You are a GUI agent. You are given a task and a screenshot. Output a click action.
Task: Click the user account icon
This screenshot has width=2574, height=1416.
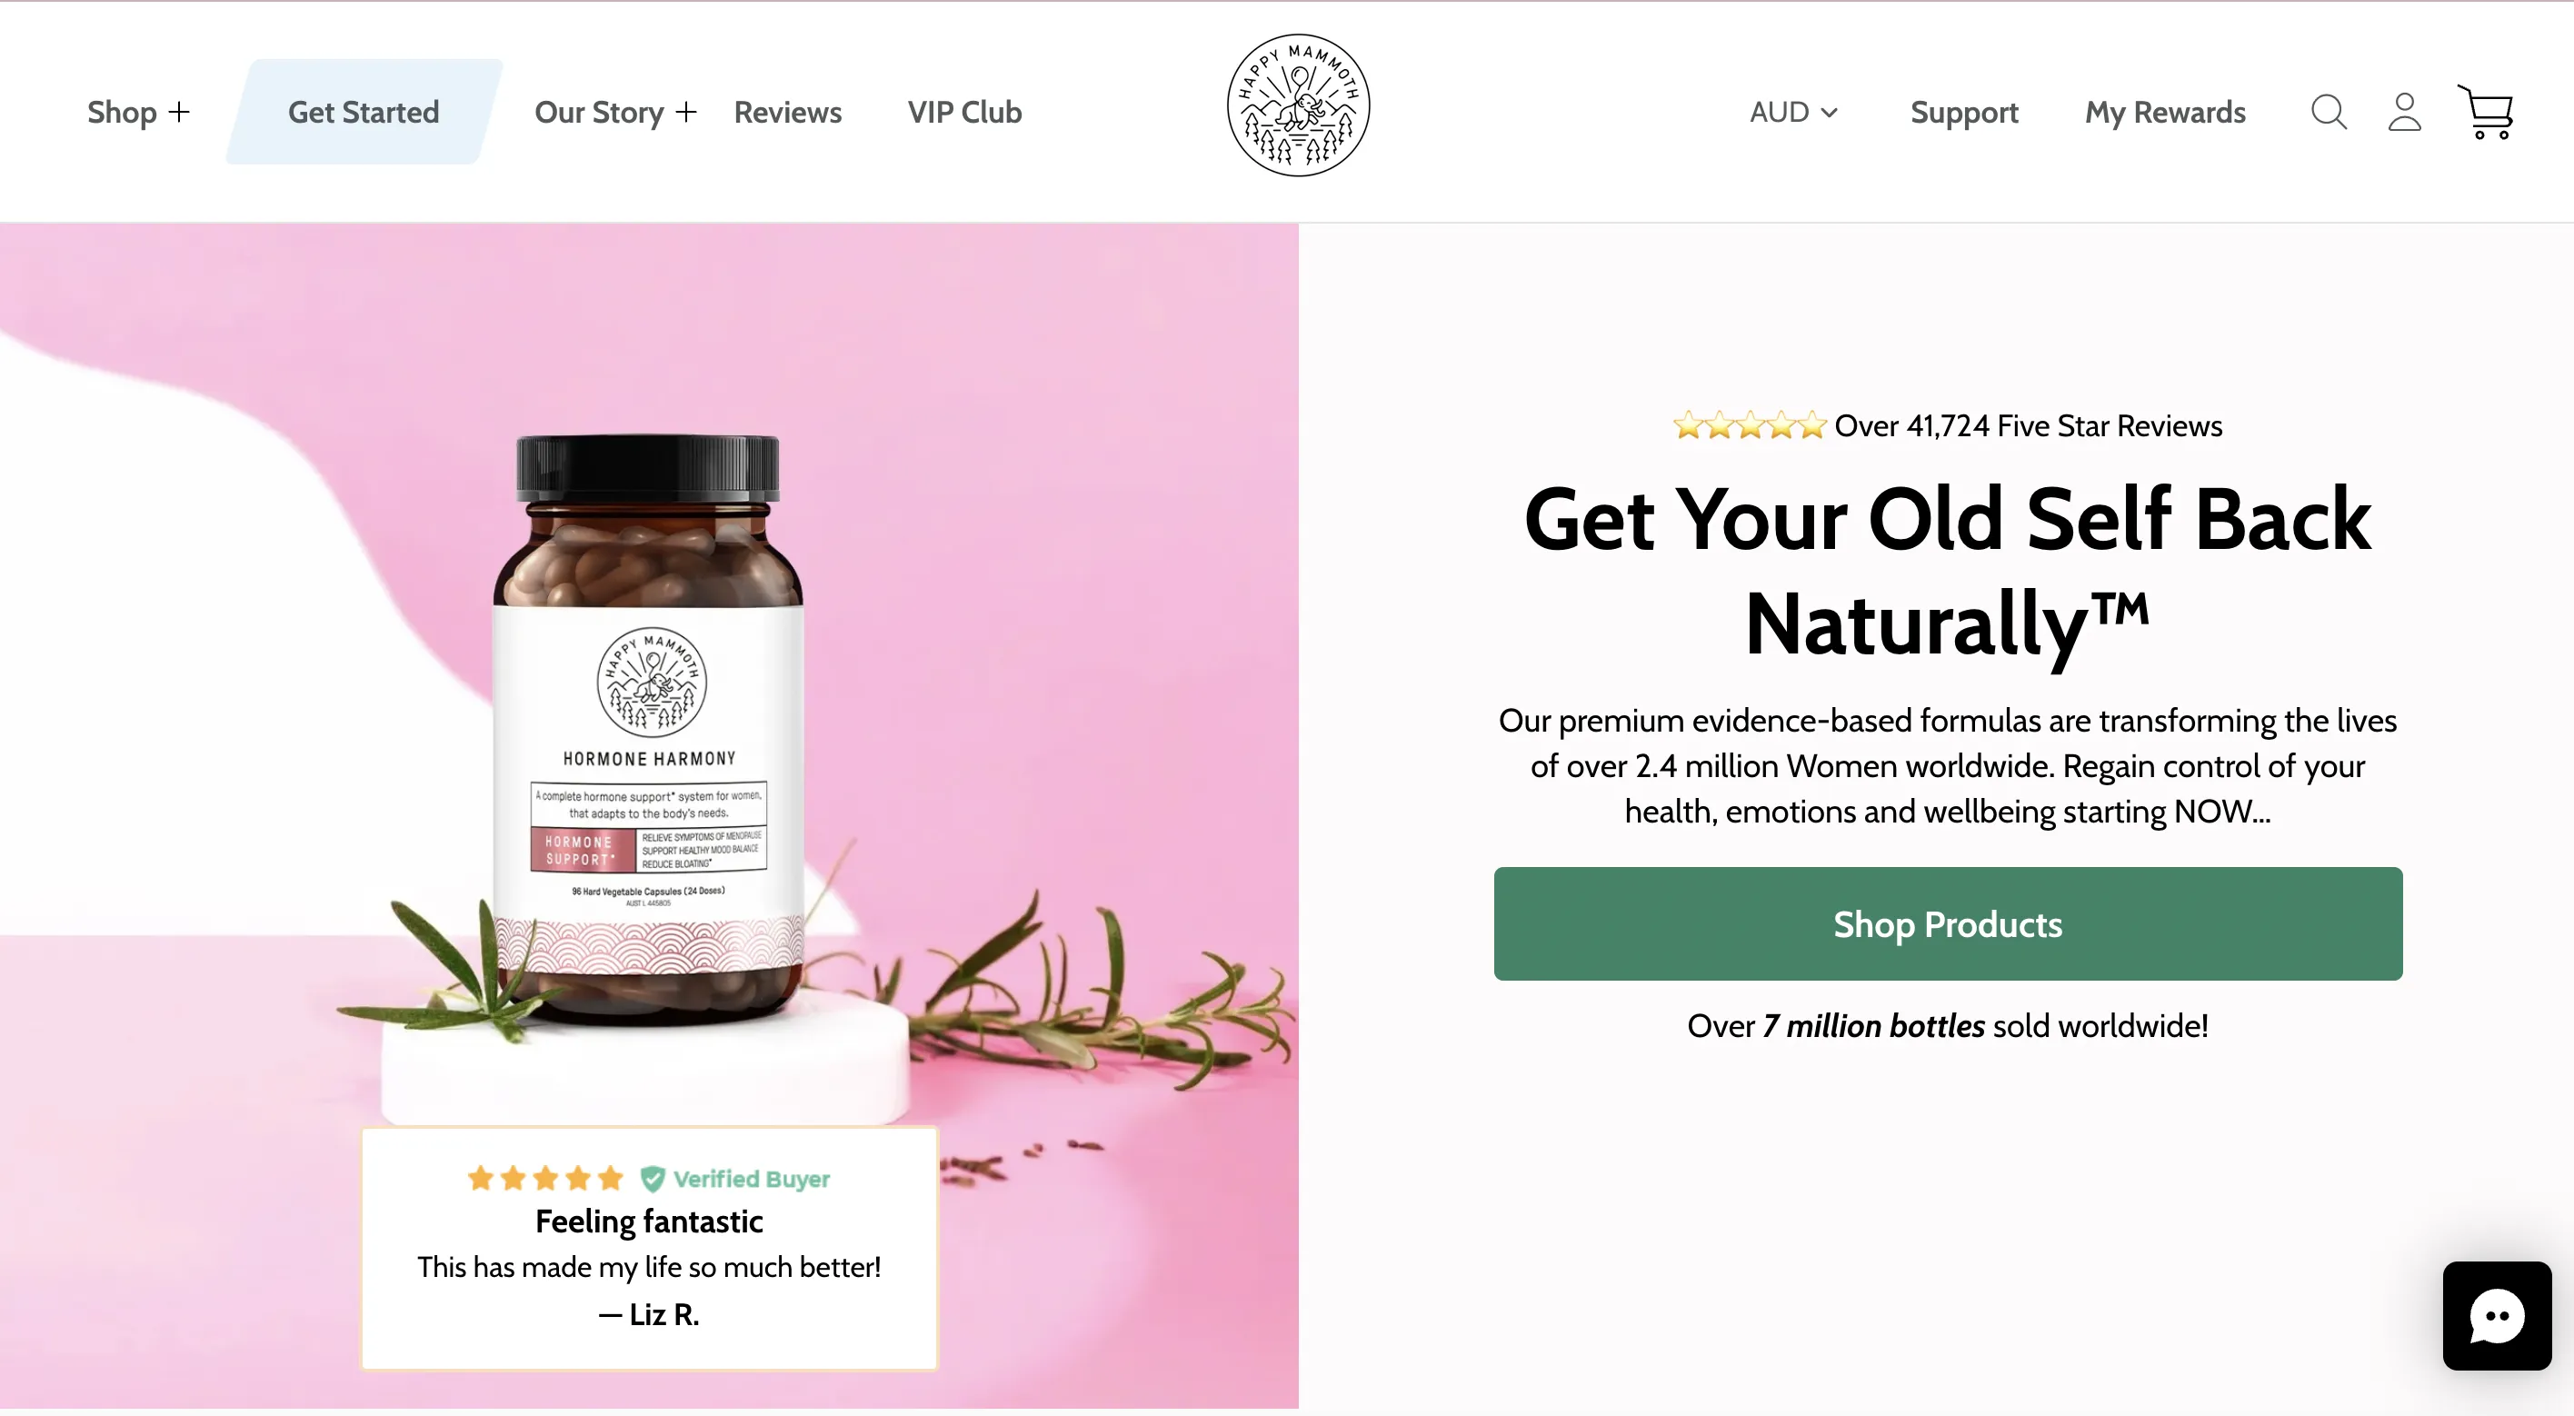[x=2404, y=112]
